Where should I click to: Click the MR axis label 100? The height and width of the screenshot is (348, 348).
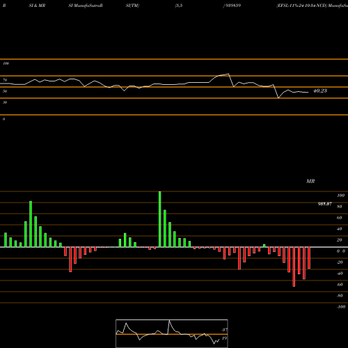pos(340,196)
